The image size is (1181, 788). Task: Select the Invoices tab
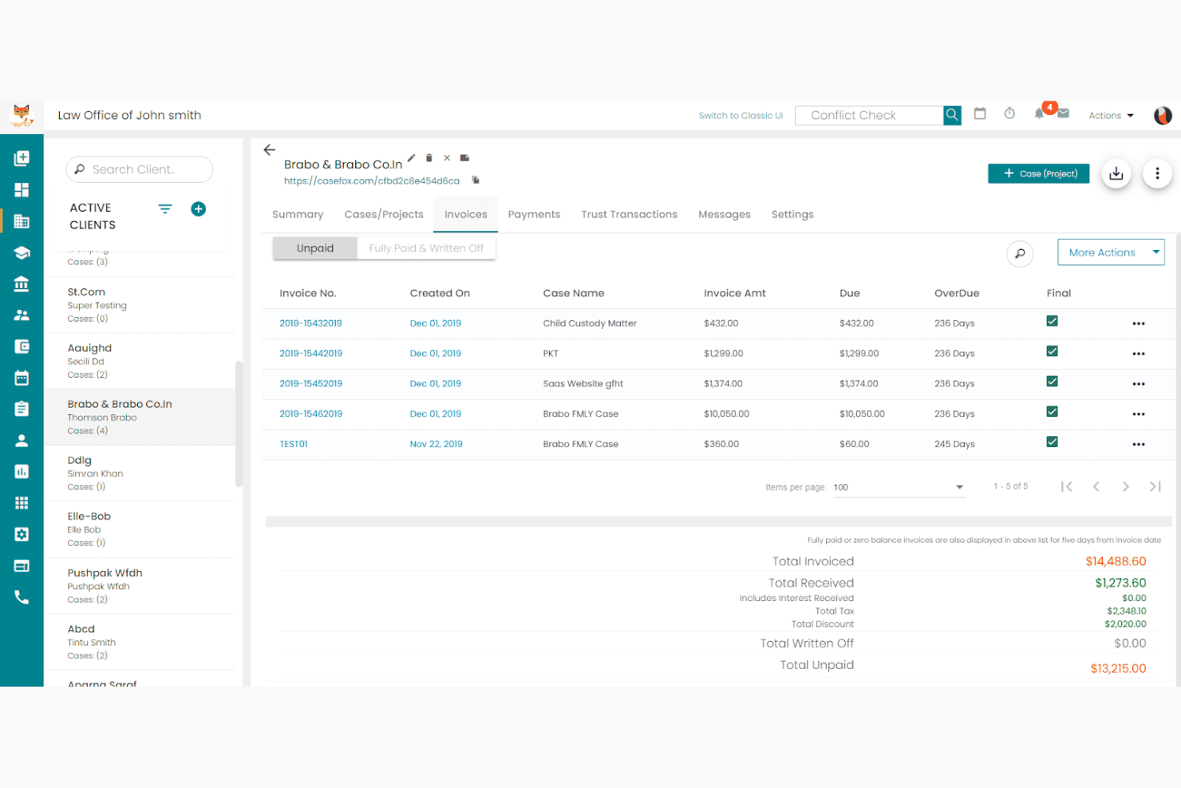pos(466,215)
